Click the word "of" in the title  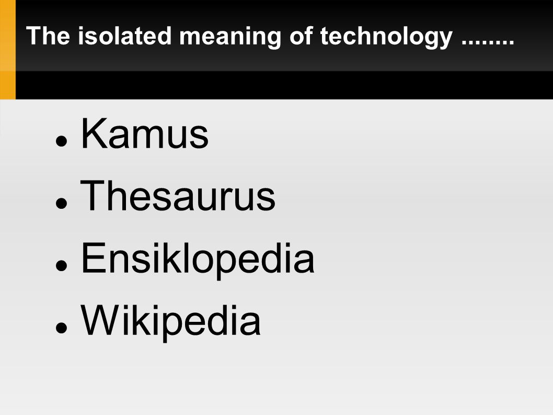click(x=301, y=36)
